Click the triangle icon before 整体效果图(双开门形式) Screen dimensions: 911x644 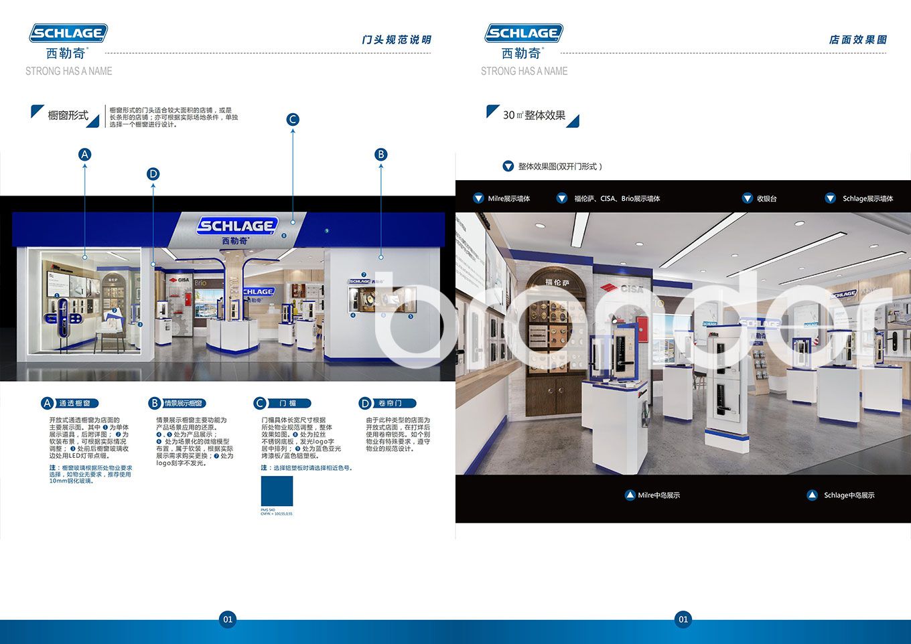click(508, 166)
